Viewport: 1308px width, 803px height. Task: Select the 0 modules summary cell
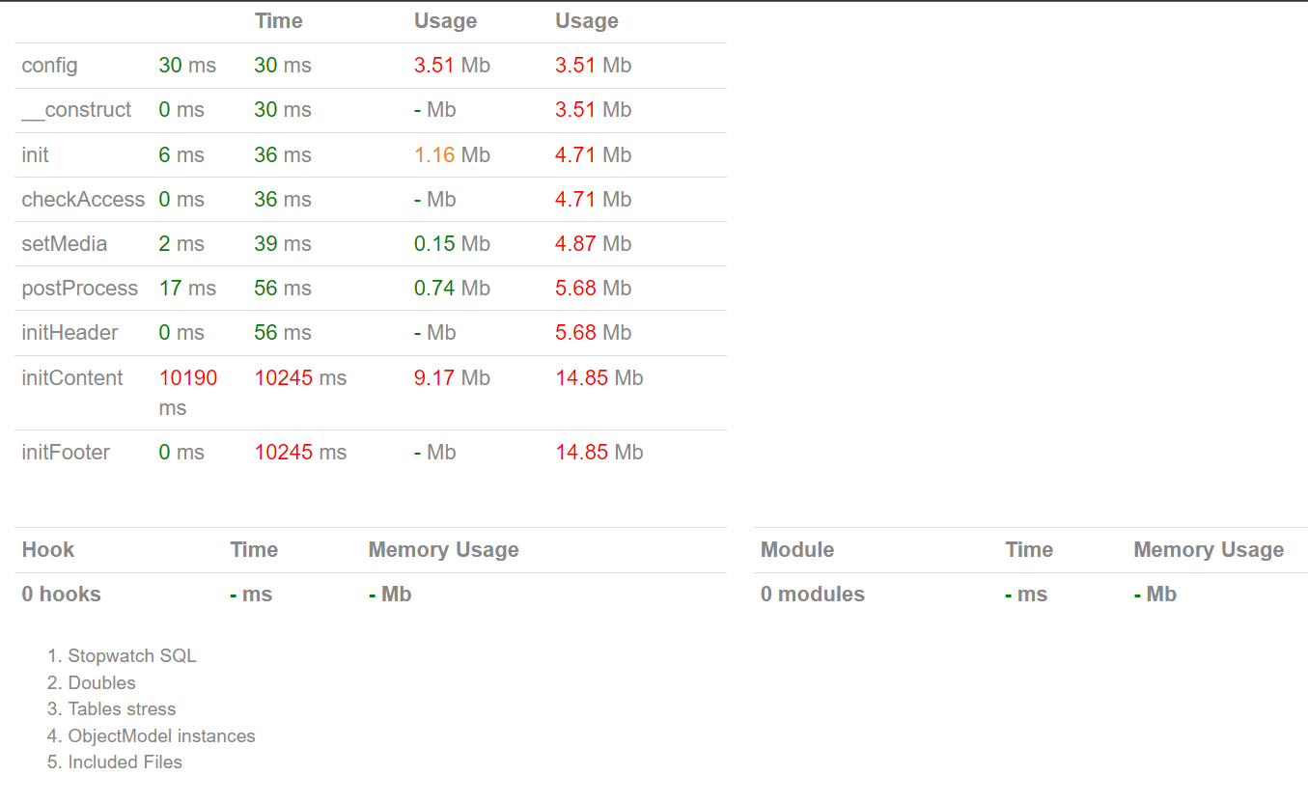(813, 594)
